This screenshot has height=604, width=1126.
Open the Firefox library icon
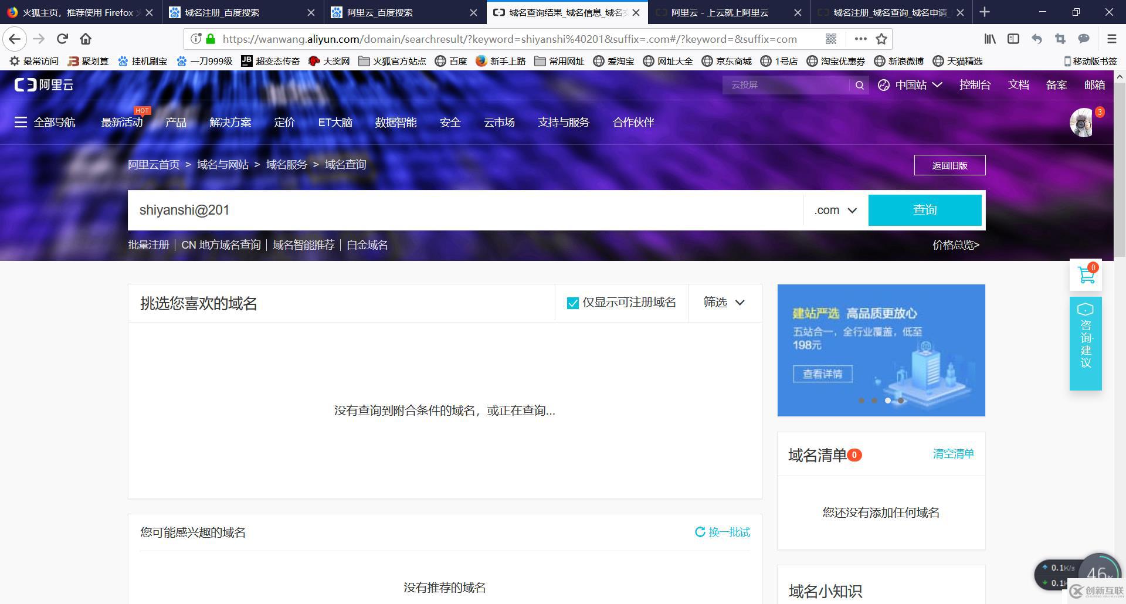pos(990,39)
